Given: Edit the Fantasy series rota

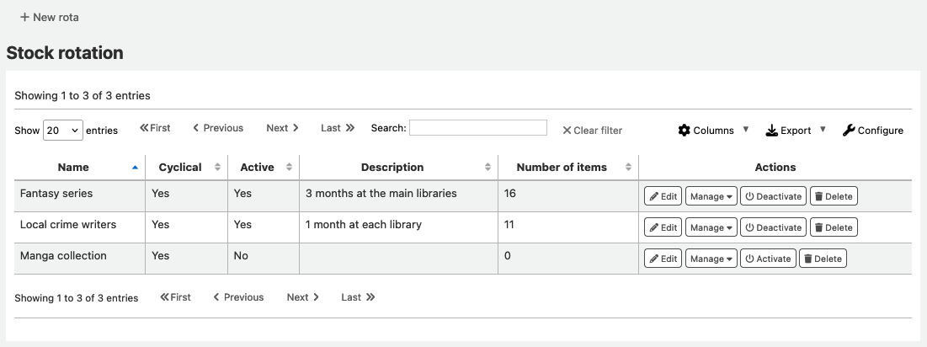Looking at the screenshot, I should [x=663, y=196].
